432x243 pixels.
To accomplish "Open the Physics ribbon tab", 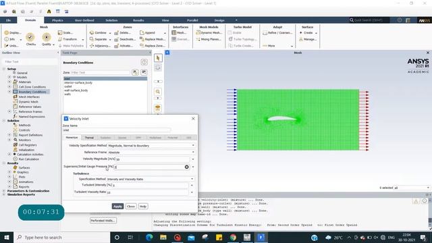I will (x=57, y=20).
